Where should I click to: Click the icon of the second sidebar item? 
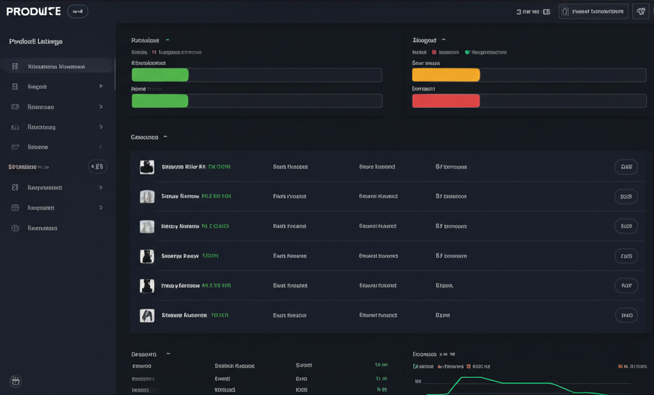[15, 86]
